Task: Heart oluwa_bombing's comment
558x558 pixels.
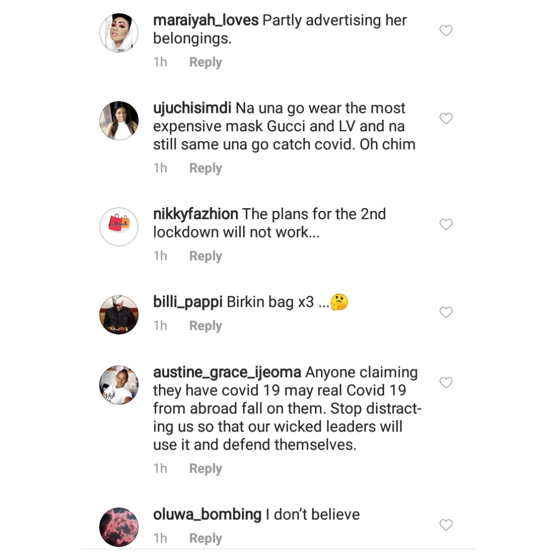Action: (446, 525)
